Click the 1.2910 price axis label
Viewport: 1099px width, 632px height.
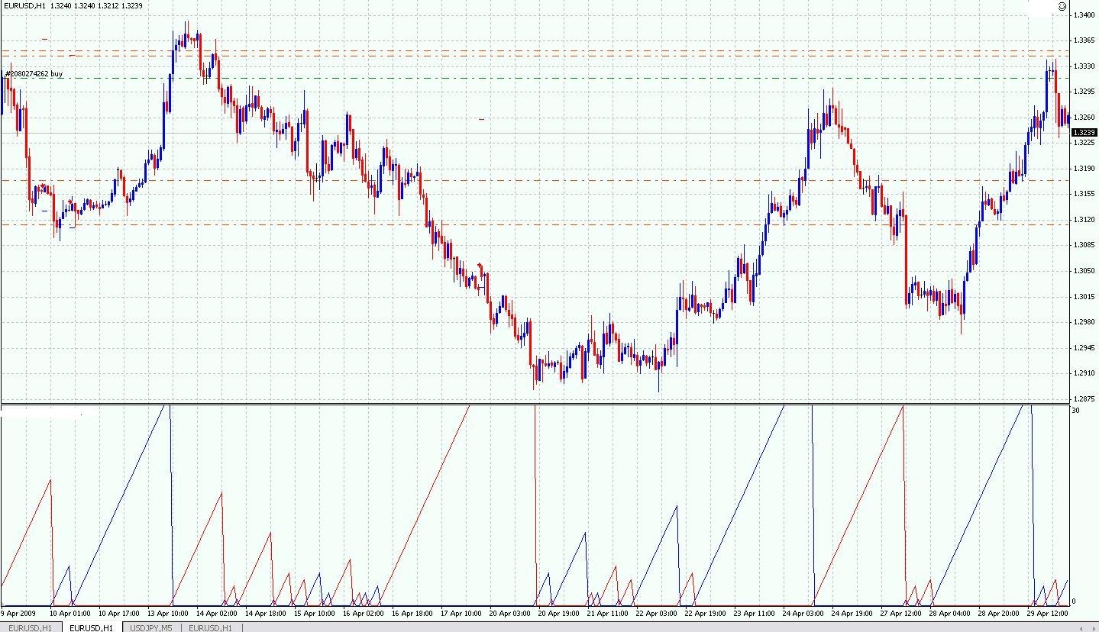point(1084,372)
